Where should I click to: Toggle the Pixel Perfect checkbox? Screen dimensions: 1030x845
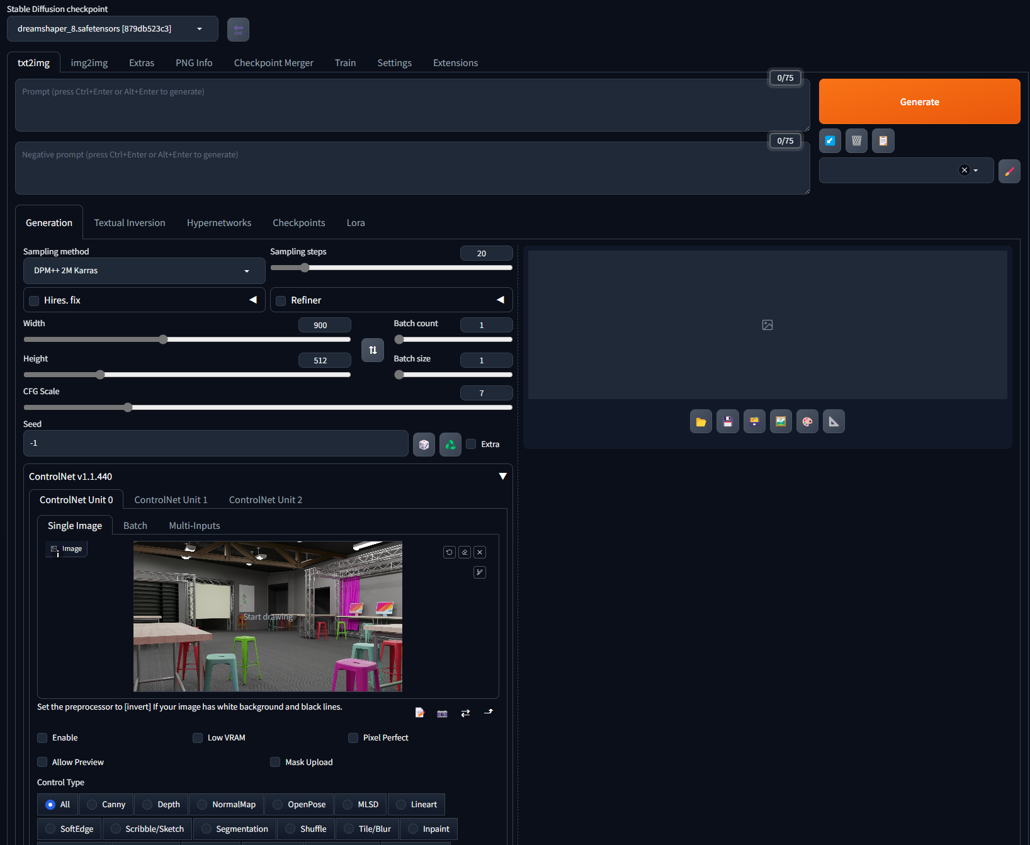pos(353,738)
